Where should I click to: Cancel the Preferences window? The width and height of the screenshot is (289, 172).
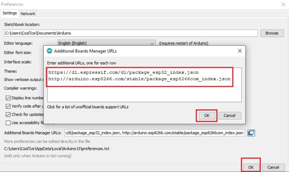(273, 167)
